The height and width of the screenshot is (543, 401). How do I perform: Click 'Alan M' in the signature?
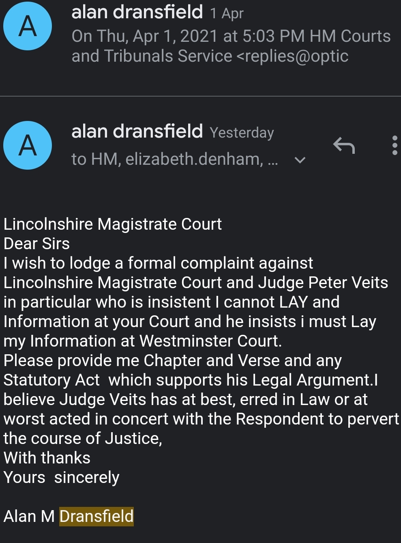(29, 516)
